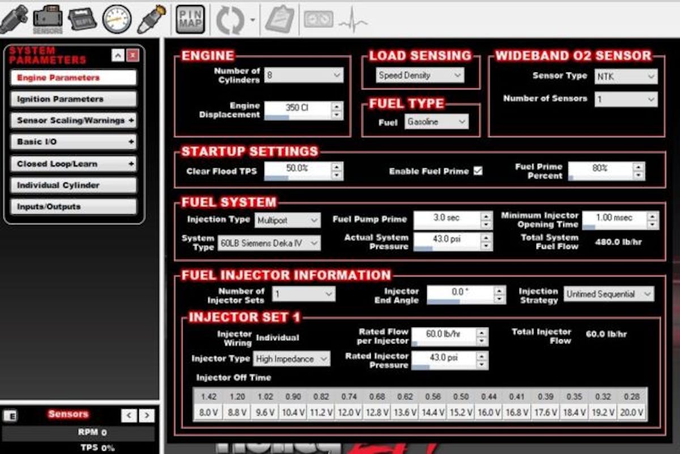Click the handheld display module icon
This screenshot has width=680, height=454.
tap(82, 19)
